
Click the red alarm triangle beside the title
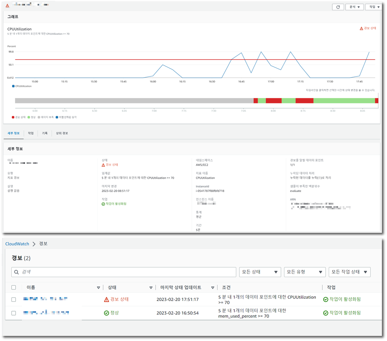[7, 5]
